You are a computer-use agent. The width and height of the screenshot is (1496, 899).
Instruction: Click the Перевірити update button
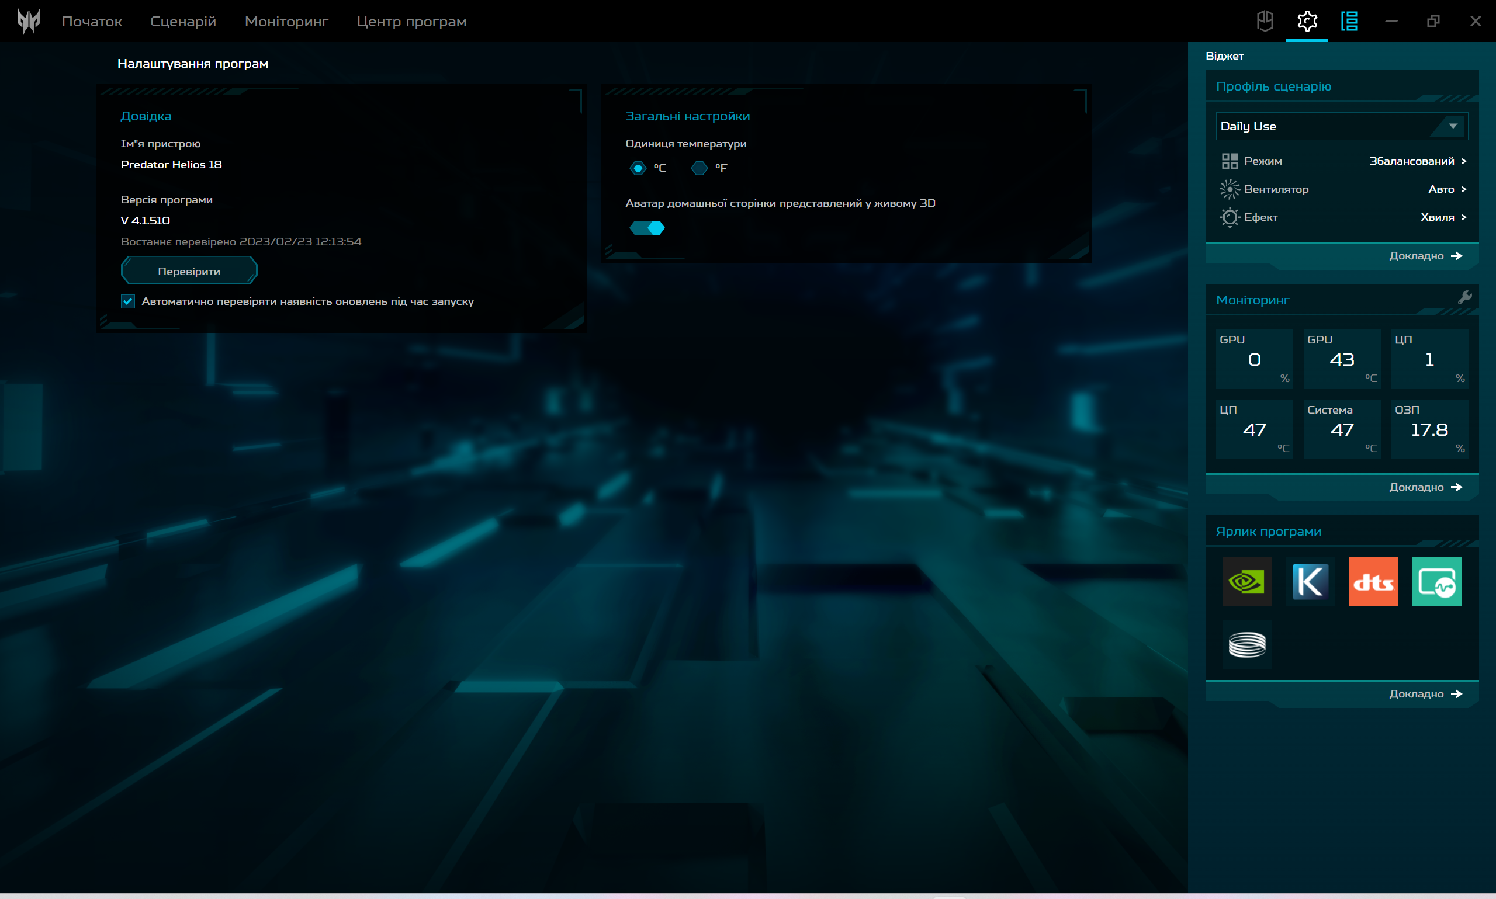click(189, 271)
